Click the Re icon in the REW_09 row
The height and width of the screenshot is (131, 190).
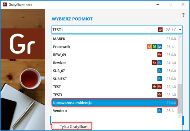click(160, 54)
